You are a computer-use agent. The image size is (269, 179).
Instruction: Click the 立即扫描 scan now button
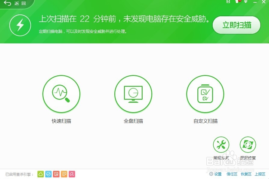pos(236,25)
